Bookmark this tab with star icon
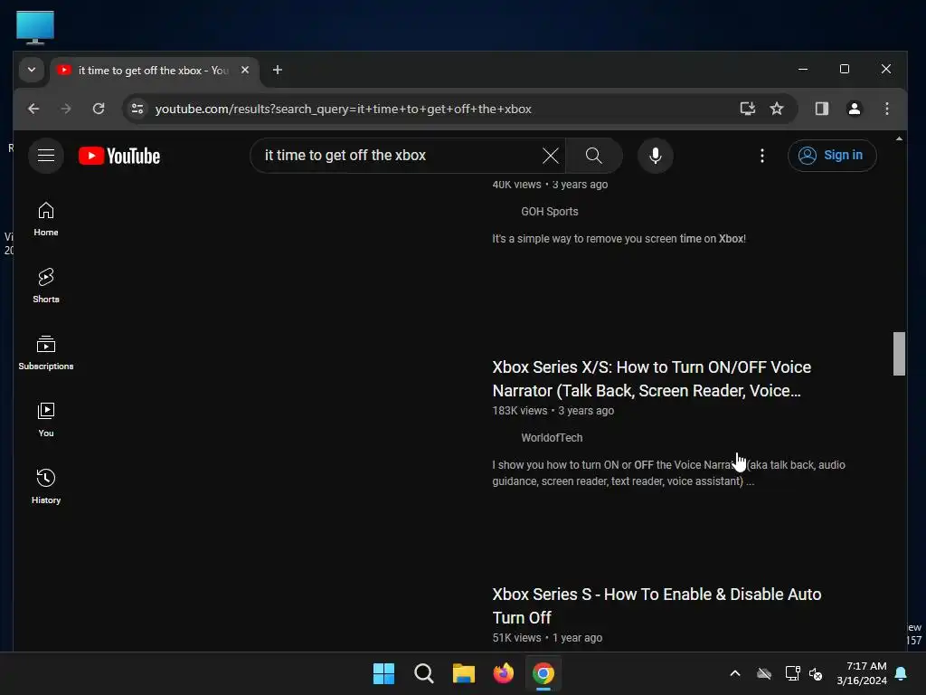 [x=777, y=109]
